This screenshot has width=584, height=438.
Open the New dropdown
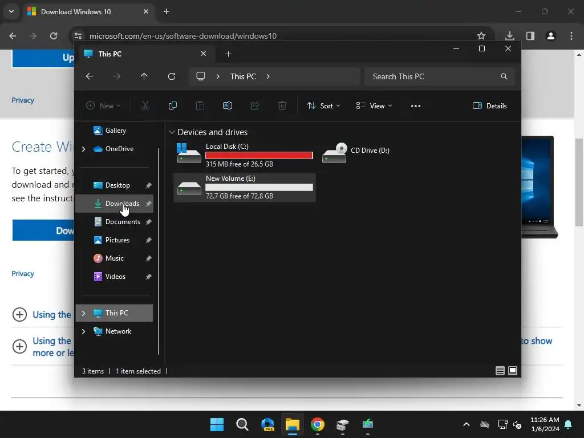tap(103, 106)
